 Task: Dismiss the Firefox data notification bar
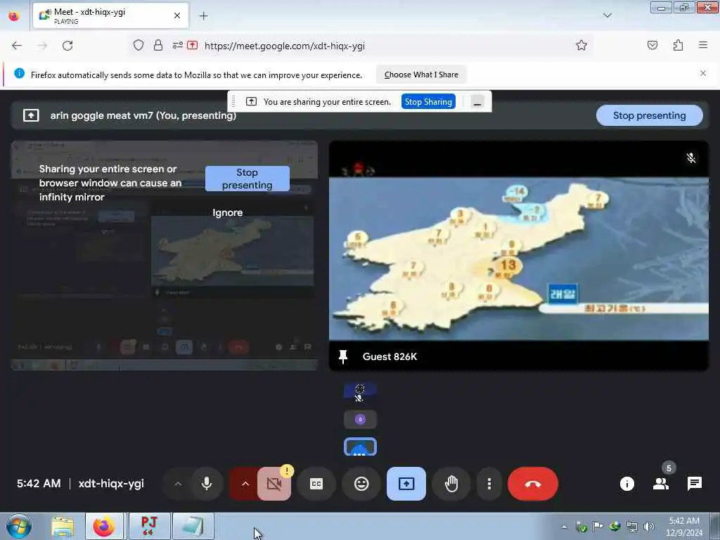point(703,73)
